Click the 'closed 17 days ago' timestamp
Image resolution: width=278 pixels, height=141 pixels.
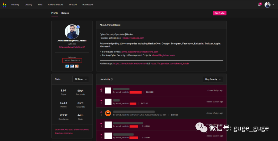point(215,113)
